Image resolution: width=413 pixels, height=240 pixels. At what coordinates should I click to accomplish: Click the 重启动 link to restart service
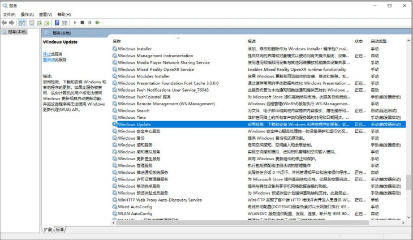49,59
